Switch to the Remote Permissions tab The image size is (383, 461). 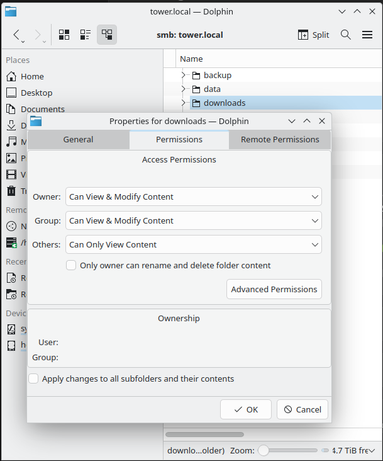[x=280, y=139]
